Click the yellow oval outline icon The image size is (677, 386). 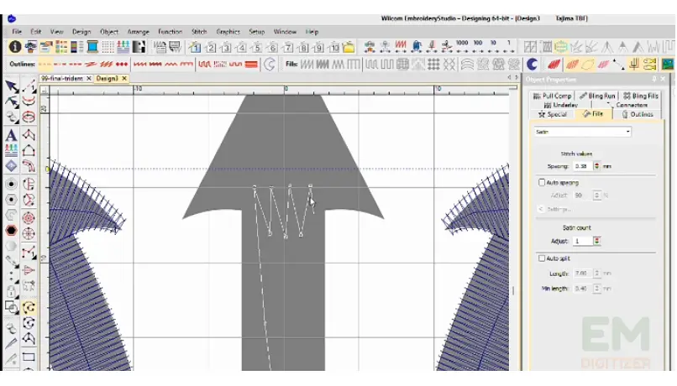coord(588,65)
